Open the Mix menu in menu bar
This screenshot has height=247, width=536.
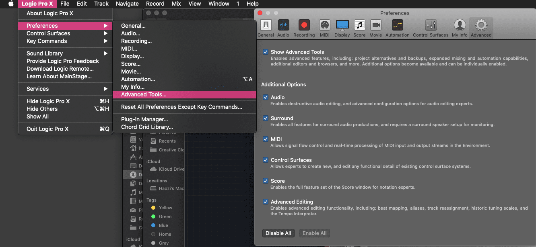[x=176, y=4]
